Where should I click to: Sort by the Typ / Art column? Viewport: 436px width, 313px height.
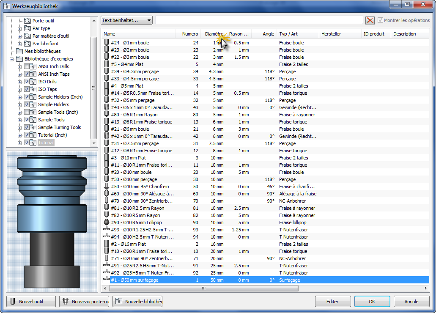(x=298, y=34)
